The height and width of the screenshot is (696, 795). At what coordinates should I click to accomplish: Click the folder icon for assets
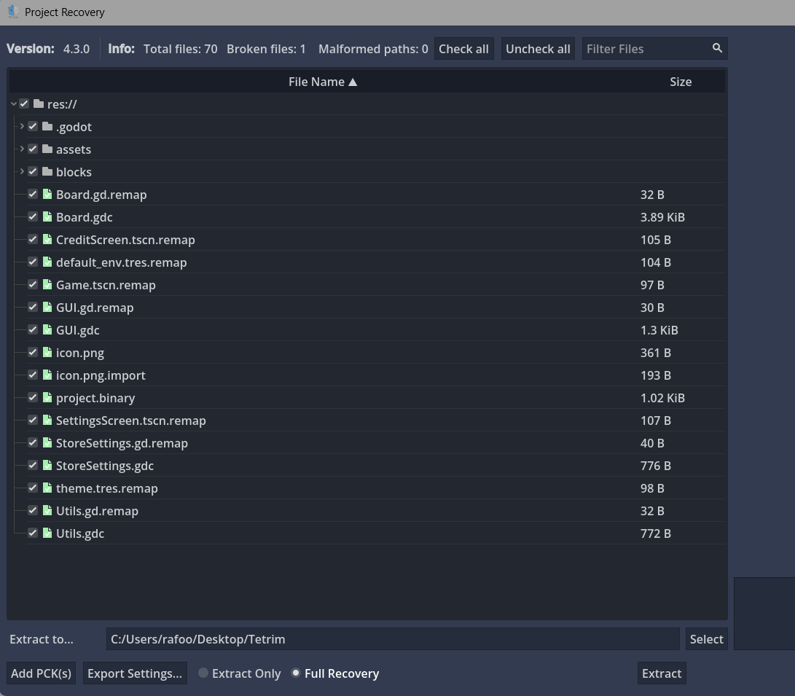47,149
